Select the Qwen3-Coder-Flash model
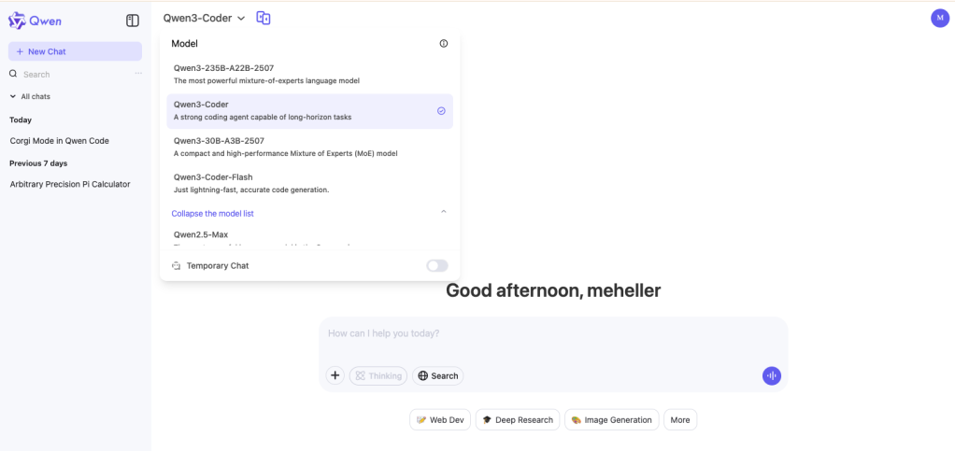Image resolution: width=955 pixels, height=451 pixels. click(x=309, y=183)
